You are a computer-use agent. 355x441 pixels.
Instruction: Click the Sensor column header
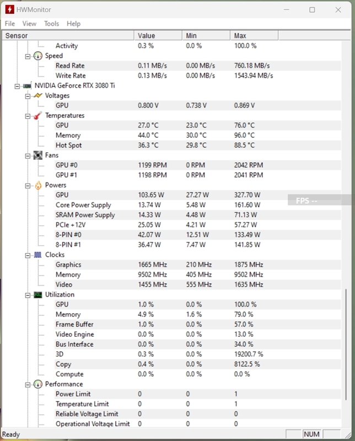66,36
